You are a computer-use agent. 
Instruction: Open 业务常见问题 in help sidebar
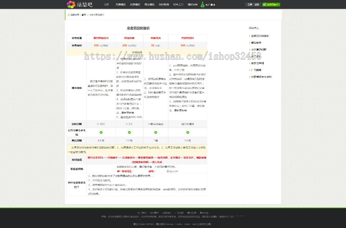[x=259, y=50]
